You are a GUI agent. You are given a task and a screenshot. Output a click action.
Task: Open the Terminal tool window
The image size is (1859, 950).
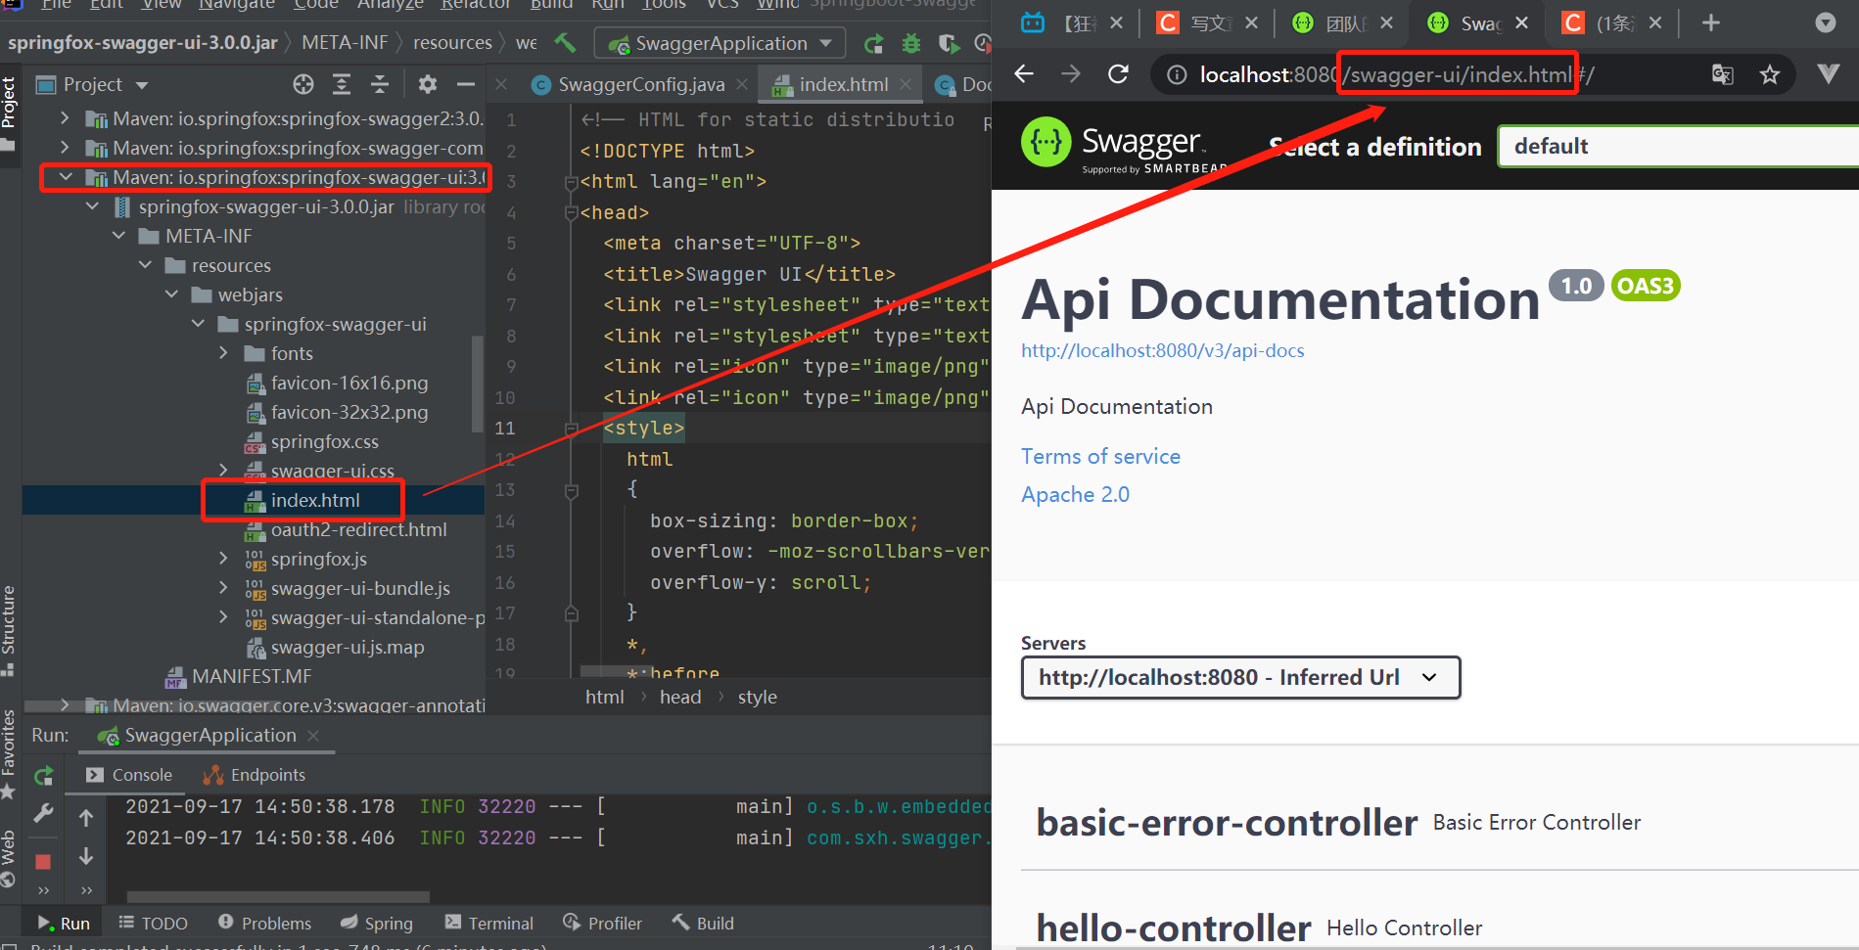488,923
